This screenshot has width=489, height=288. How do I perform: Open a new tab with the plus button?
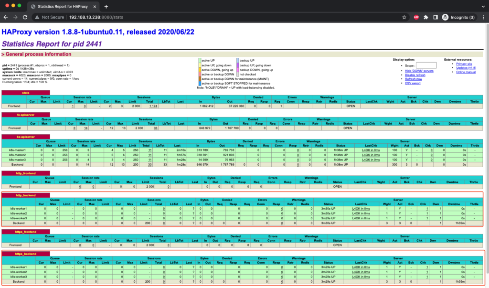coord(106,6)
